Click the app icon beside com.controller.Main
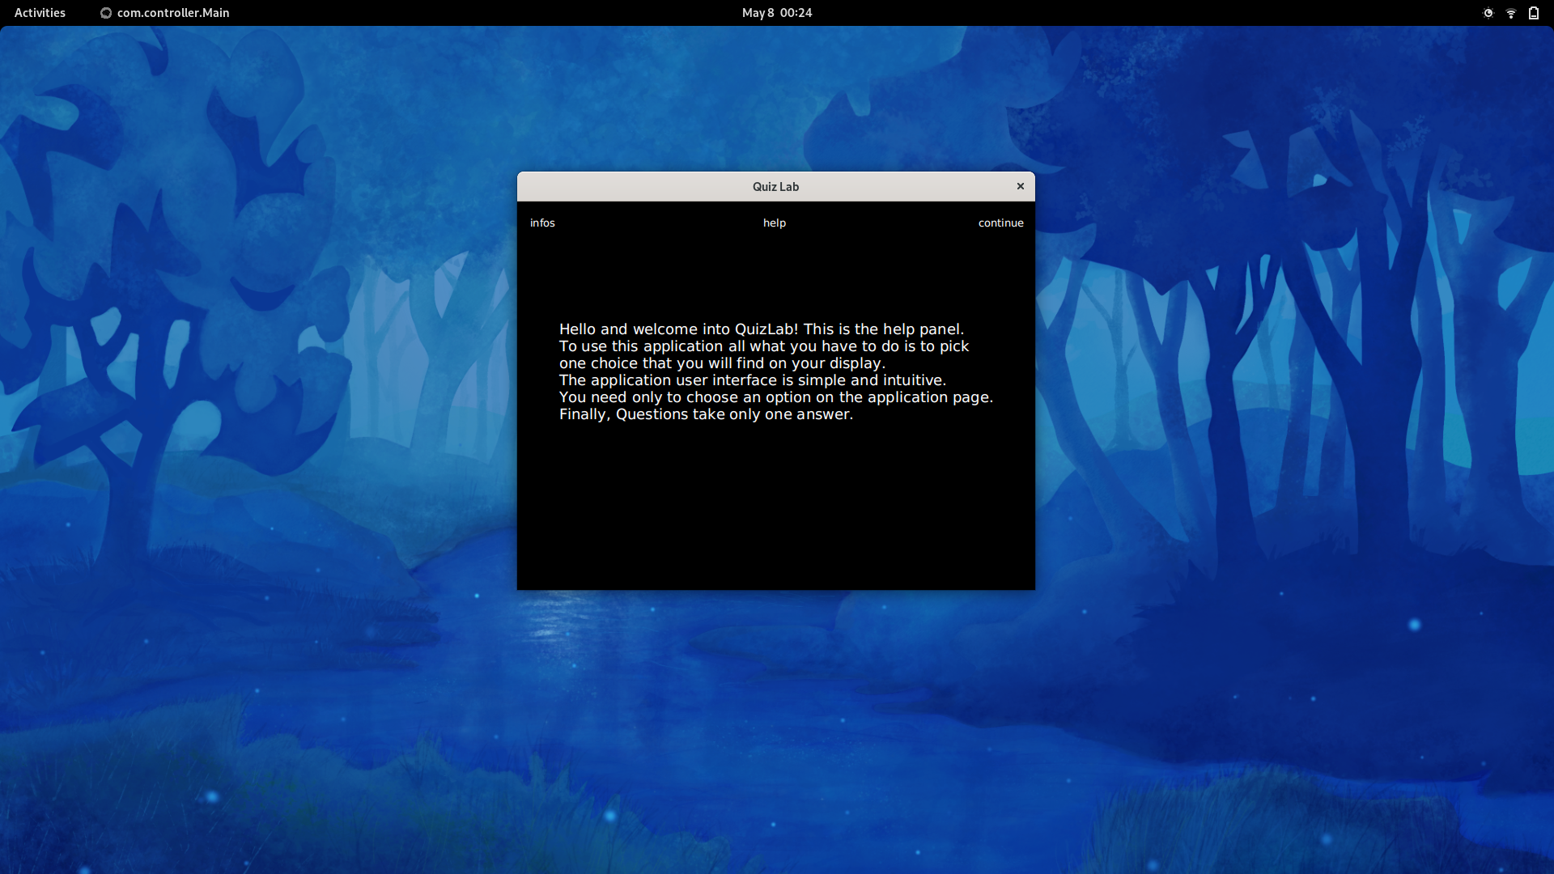1554x874 pixels. pos(105,13)
